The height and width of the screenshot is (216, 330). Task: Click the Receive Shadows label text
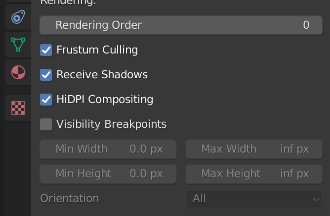point(102,75)
